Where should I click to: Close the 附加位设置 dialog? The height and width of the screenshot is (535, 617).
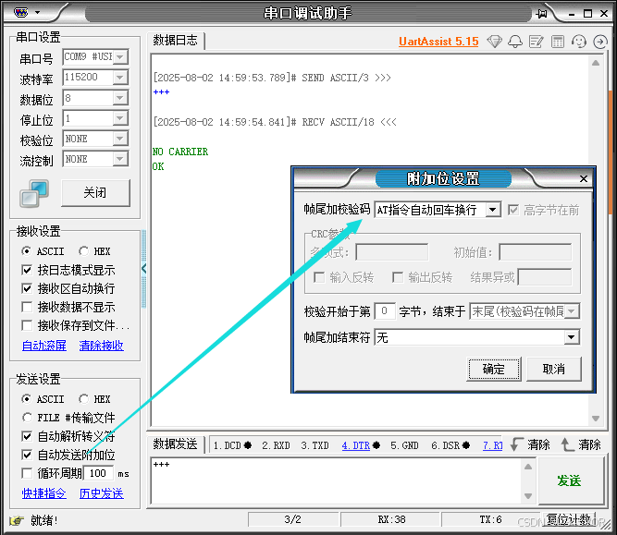coord(584,179)
